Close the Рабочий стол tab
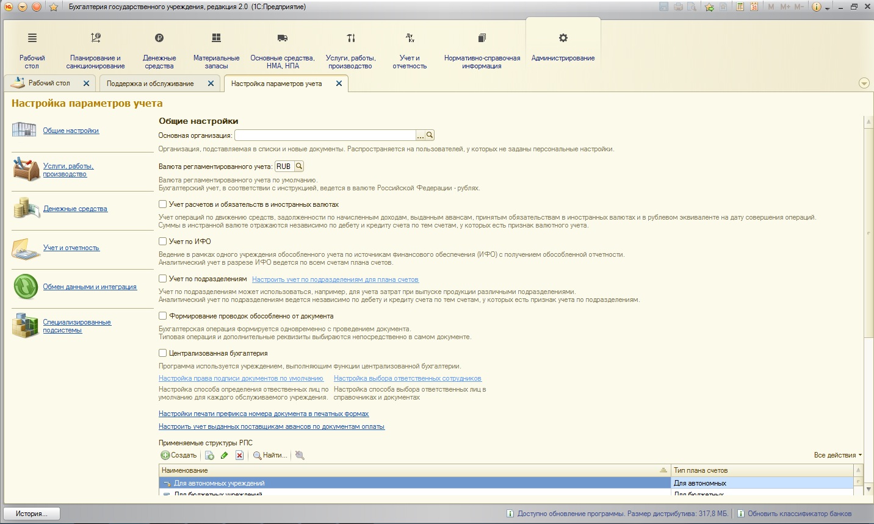This screenshot has width=874, height=524. click(86, 84)
